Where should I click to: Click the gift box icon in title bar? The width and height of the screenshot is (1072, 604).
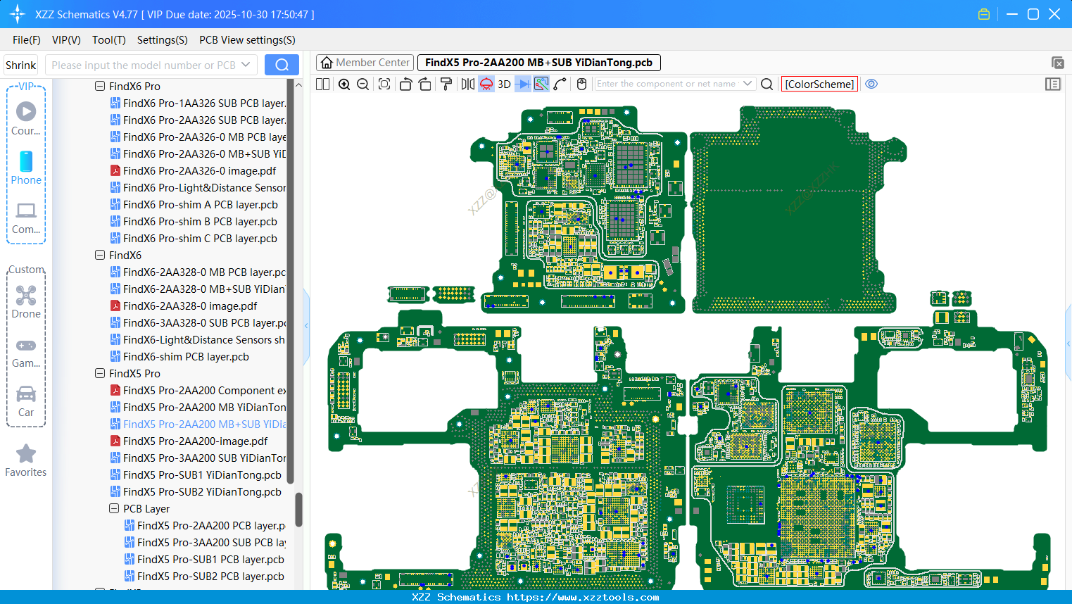coord(984,14)
